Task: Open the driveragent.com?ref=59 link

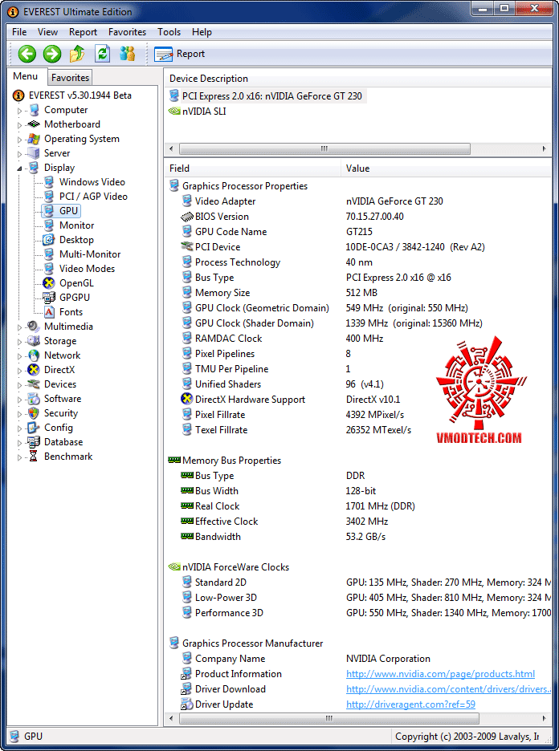Action: point(410,704)
